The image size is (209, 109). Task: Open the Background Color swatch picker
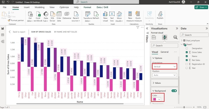click(157, 99)
